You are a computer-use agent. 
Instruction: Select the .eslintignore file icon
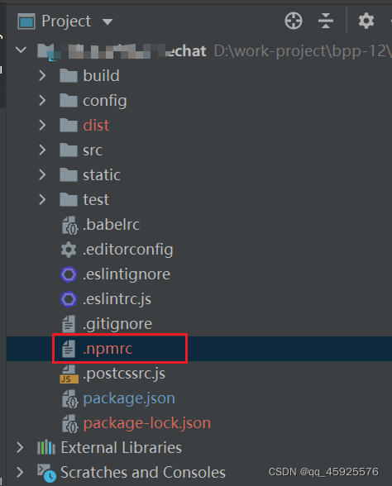(69, 274)
